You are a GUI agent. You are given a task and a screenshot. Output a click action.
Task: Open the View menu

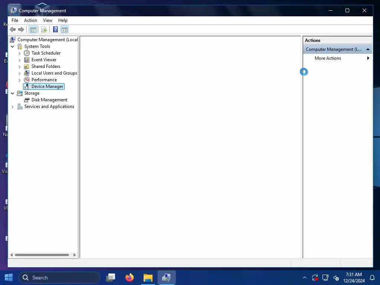click(x=47, y=20)
